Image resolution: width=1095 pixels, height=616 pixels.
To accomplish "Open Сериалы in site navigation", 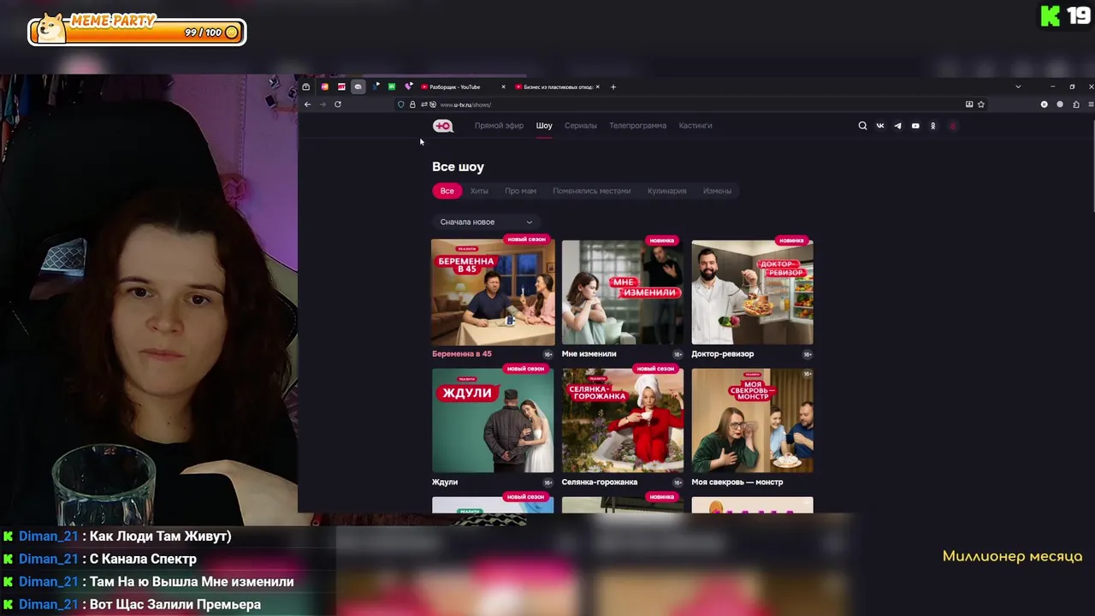I will (x=581, y=126).
